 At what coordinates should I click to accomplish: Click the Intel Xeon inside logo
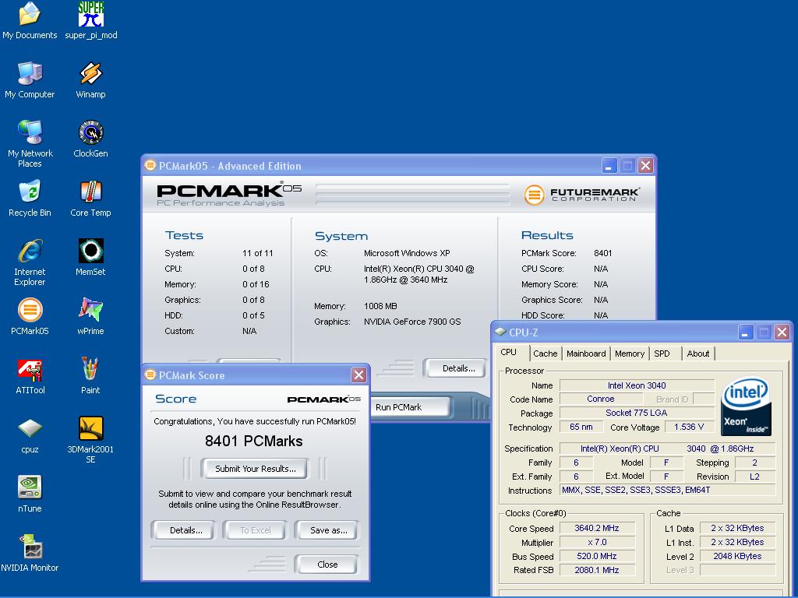746,406
